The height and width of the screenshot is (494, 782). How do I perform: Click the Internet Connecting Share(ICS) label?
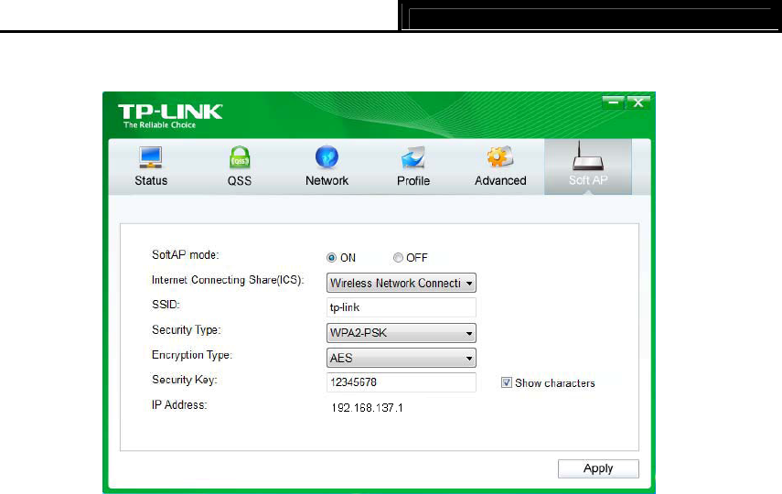[x=228, y=280]
